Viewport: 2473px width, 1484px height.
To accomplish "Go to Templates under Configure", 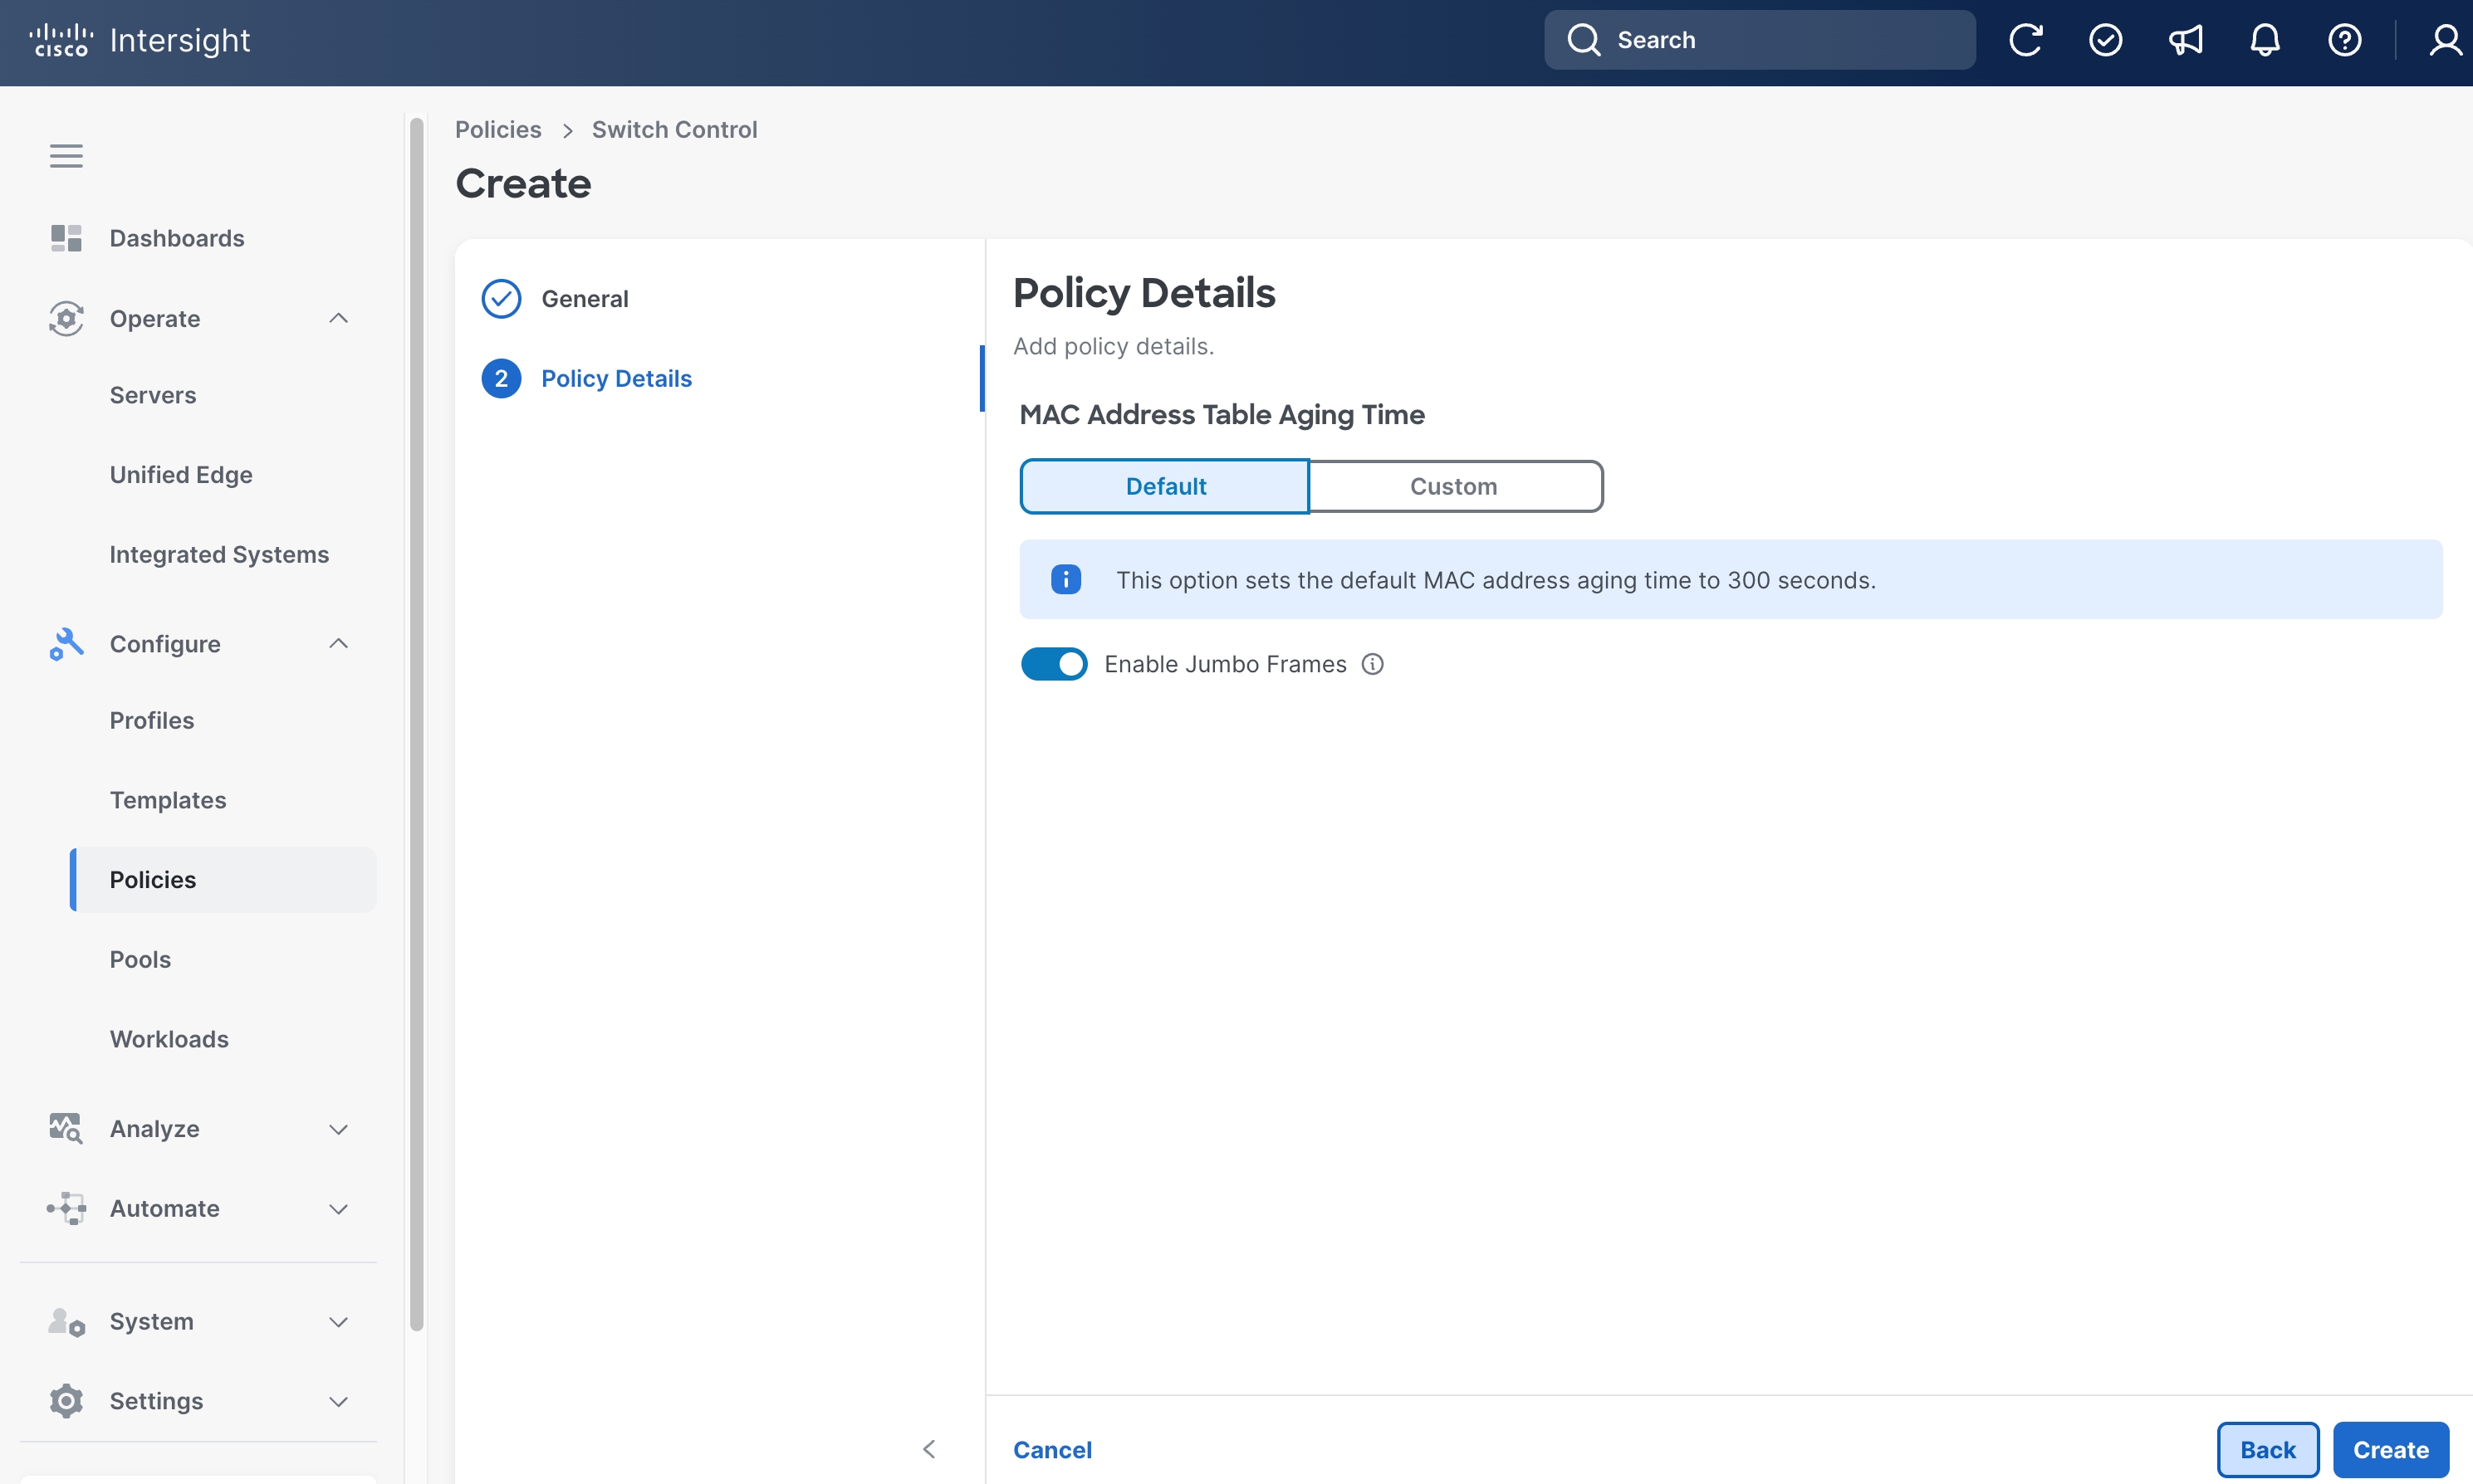I will click(167, 800).
